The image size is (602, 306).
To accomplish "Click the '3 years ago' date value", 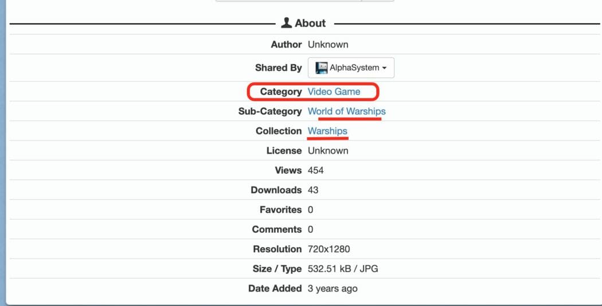I will point(333,289).
